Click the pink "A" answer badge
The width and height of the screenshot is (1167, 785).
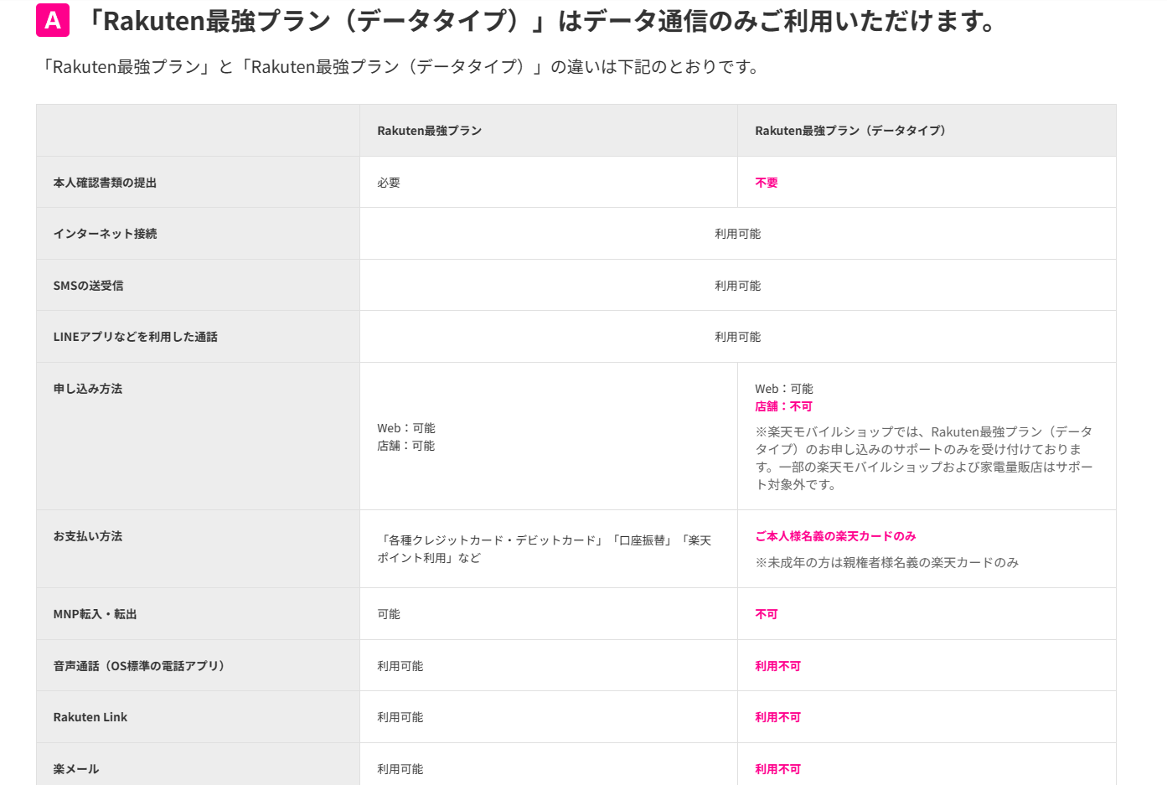point(52,20)
